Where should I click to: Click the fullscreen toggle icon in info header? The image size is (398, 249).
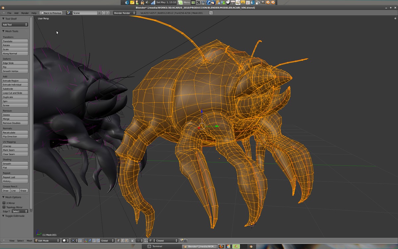211,13
